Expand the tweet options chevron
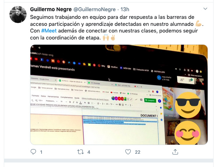Image resolution: width=223 pixels, height=167 pixels. [x=205, y=9]
